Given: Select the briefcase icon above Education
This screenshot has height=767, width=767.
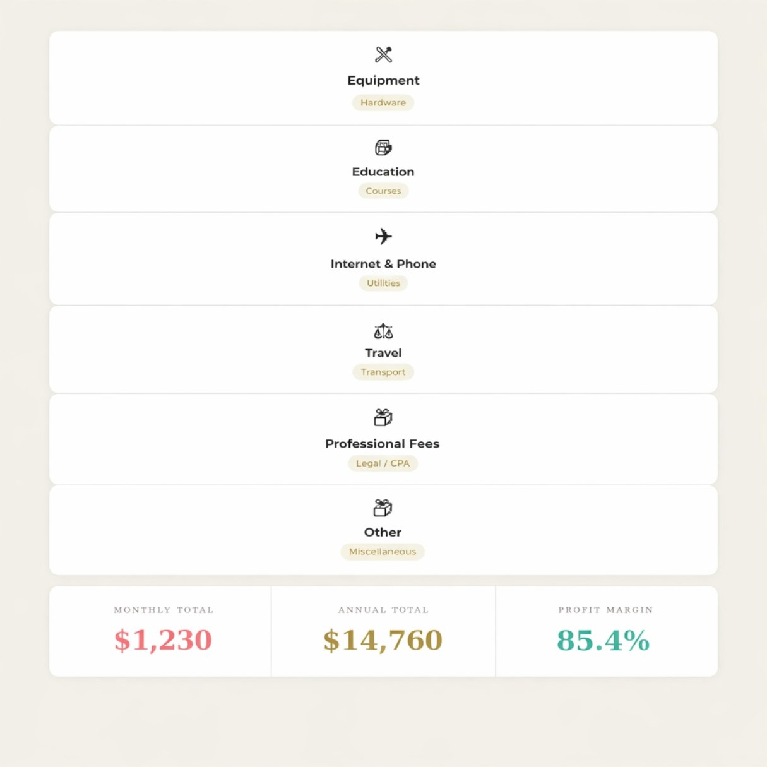Looking at the screenshot, I should (x=383, y=146).
